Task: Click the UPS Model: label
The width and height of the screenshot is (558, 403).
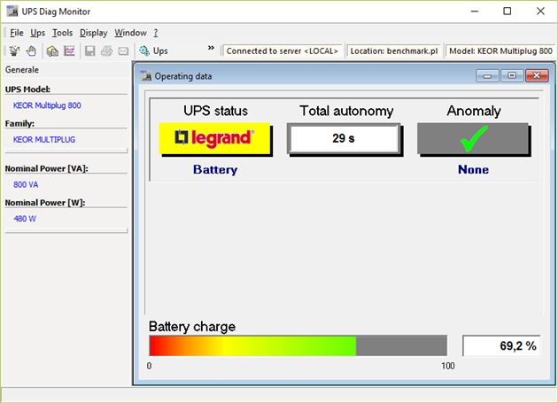Action: tap(27, 89)
